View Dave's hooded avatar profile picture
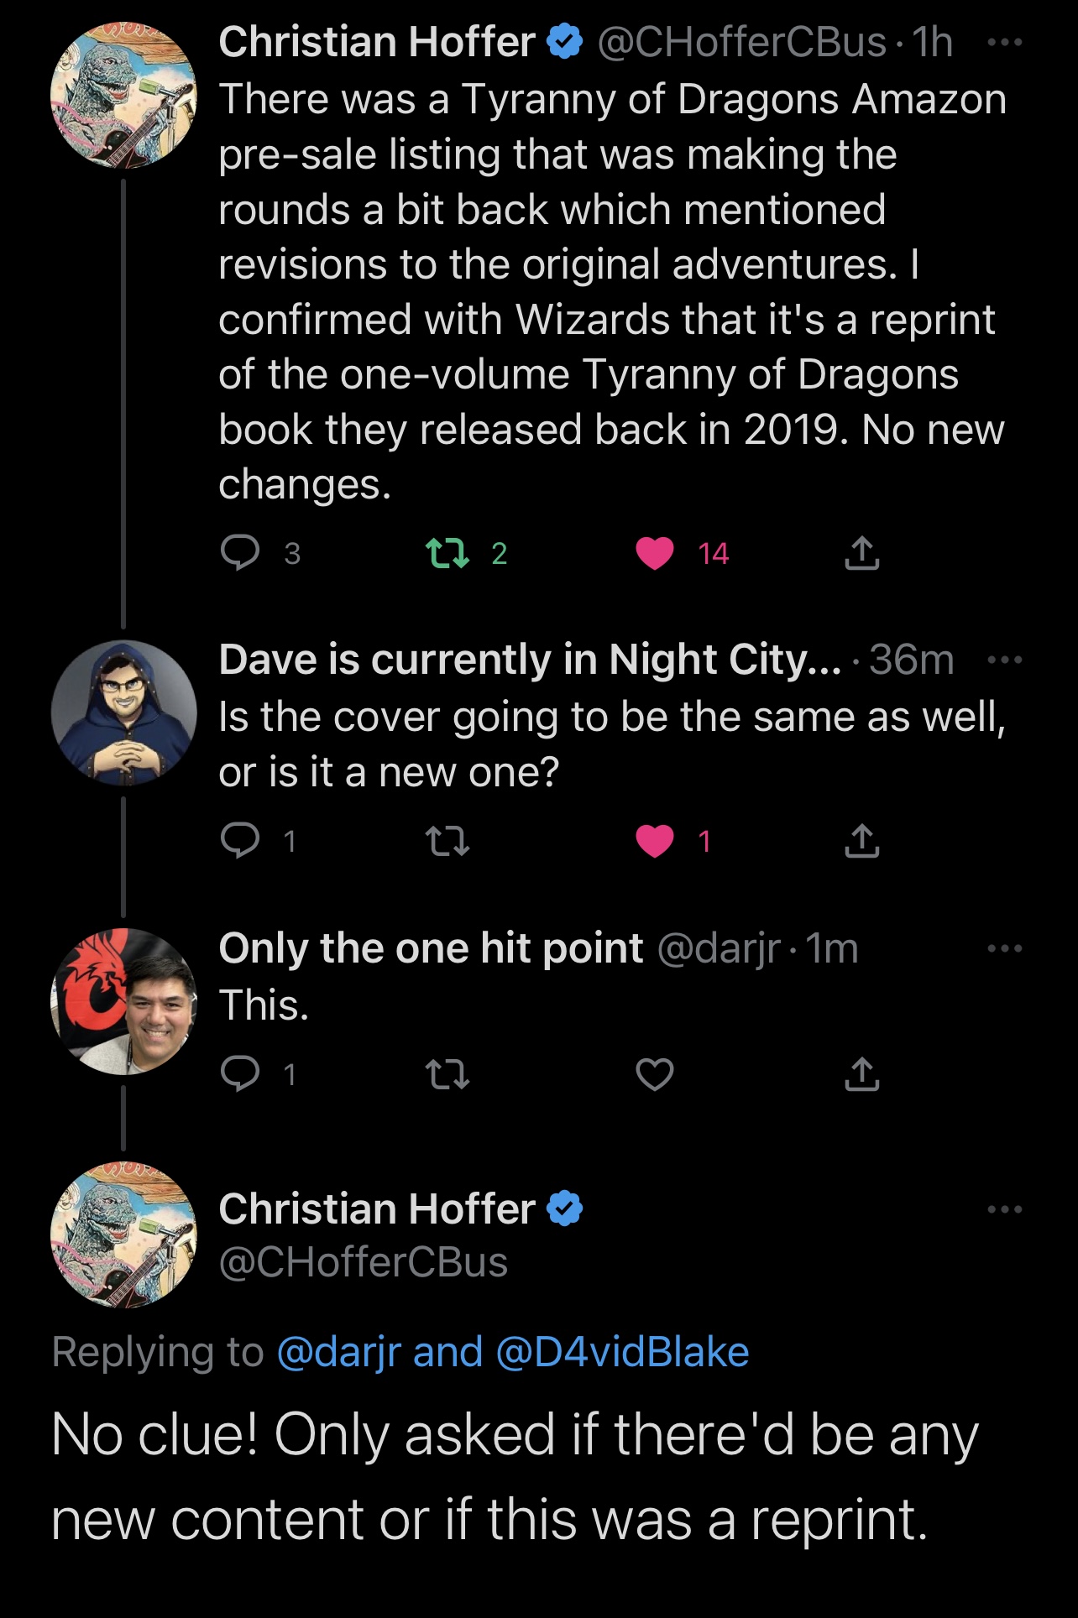This screenshot has width=1078, height=1618. 123,712
